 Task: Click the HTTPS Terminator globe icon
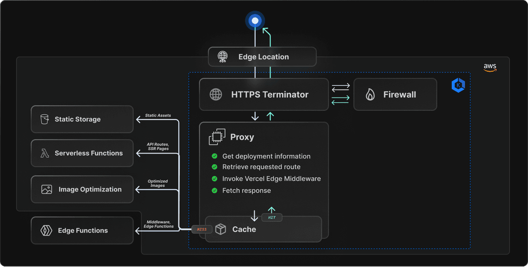(216, 95)
